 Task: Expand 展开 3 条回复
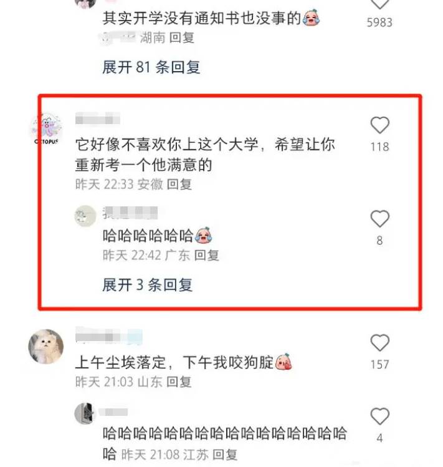[148, 285]
